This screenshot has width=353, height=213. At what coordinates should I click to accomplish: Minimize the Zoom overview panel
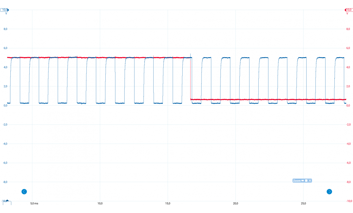click(303, 180)
